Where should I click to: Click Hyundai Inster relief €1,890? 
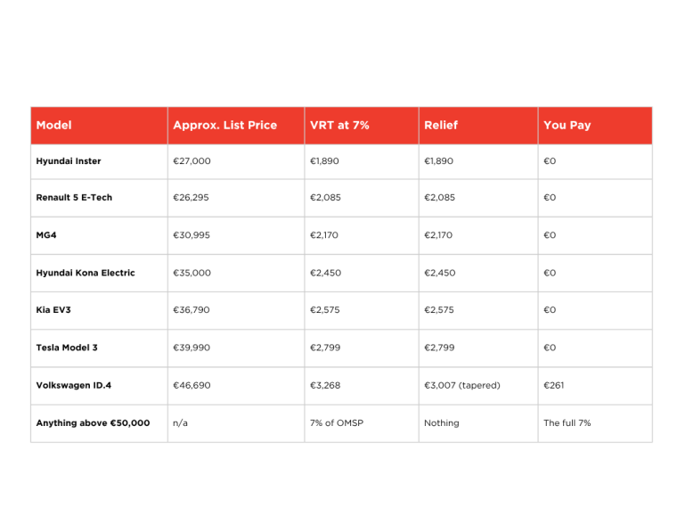438,161
